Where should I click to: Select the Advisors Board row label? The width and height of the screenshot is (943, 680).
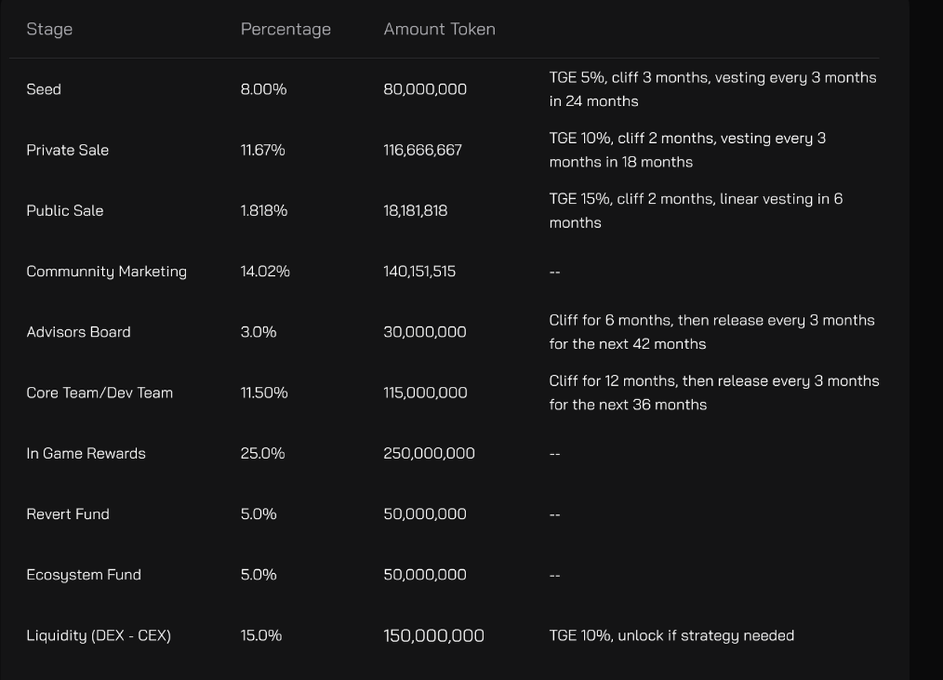pos(79,332)
